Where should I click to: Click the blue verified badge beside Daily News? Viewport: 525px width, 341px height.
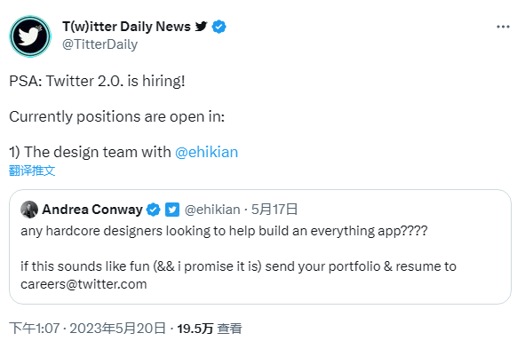click(x=219, y=27)
